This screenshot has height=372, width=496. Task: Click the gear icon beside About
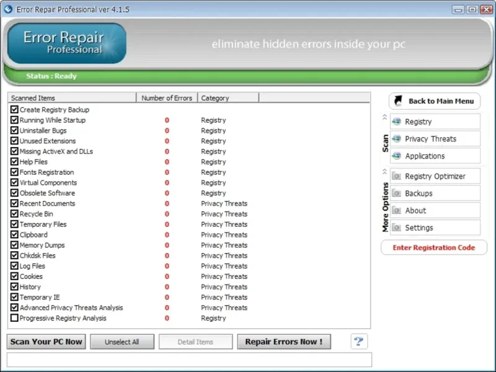pos(396,210)
